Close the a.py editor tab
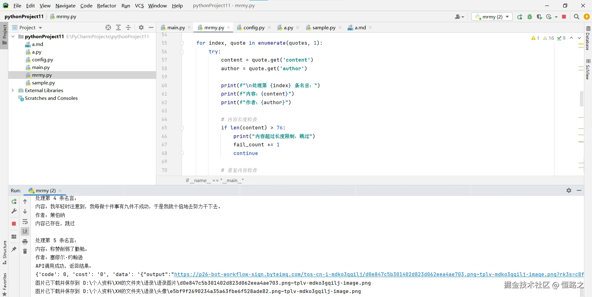This screenshot has height=297, width=592. (298, 27)
